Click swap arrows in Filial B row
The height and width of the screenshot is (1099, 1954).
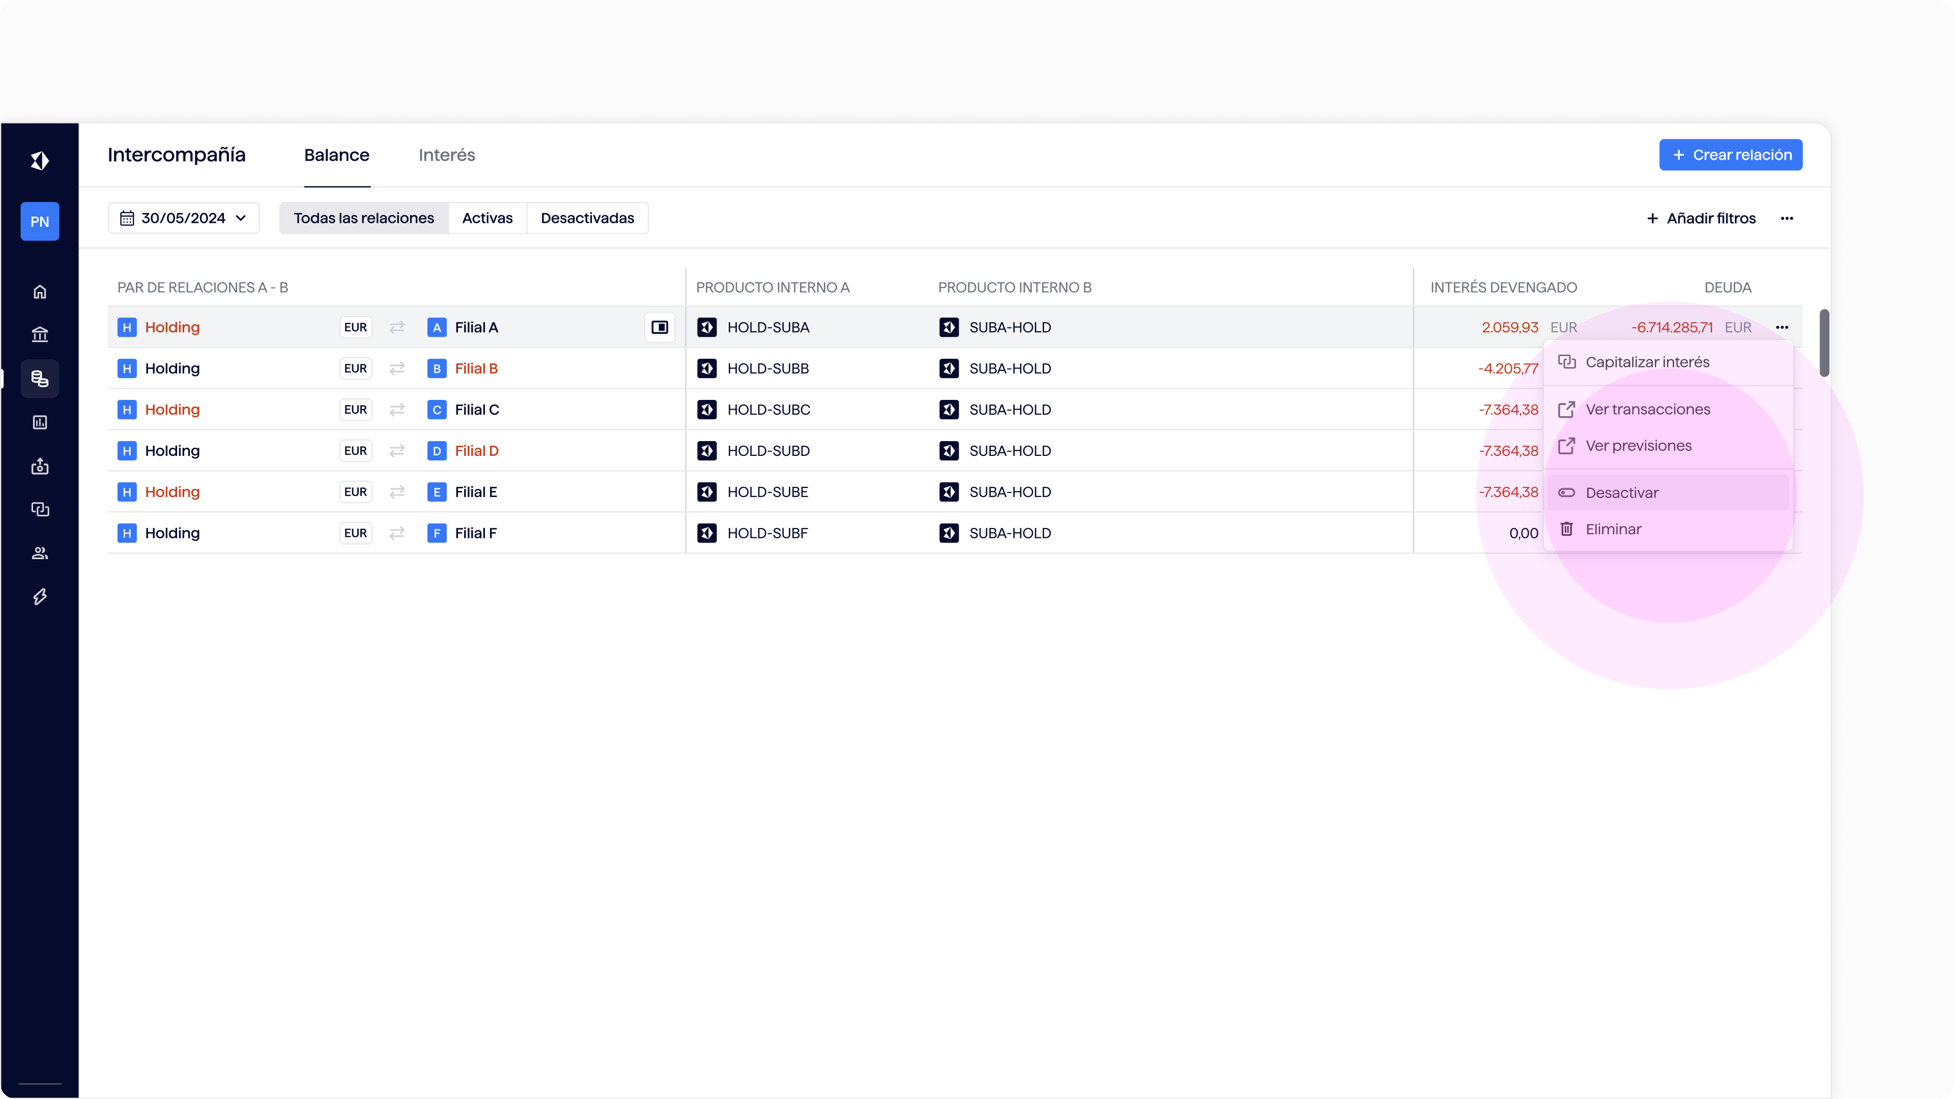[397, 368]
